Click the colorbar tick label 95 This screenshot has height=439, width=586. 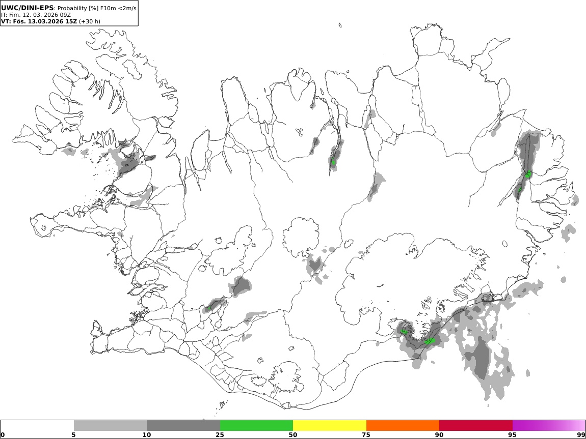512,435
